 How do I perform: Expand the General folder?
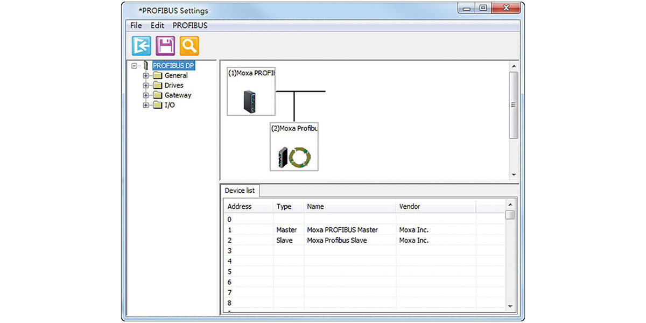[x=146, y=76]
